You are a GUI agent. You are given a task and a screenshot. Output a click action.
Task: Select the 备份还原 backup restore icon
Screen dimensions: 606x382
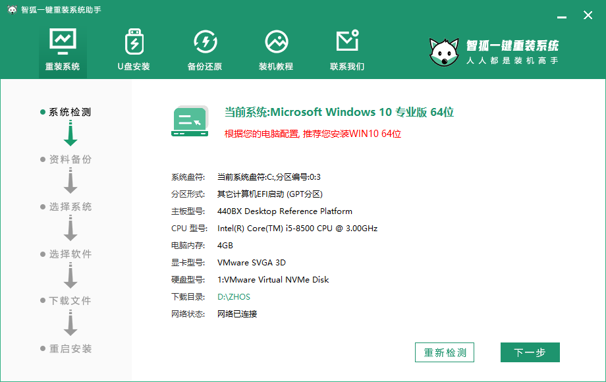click(205, 42)
